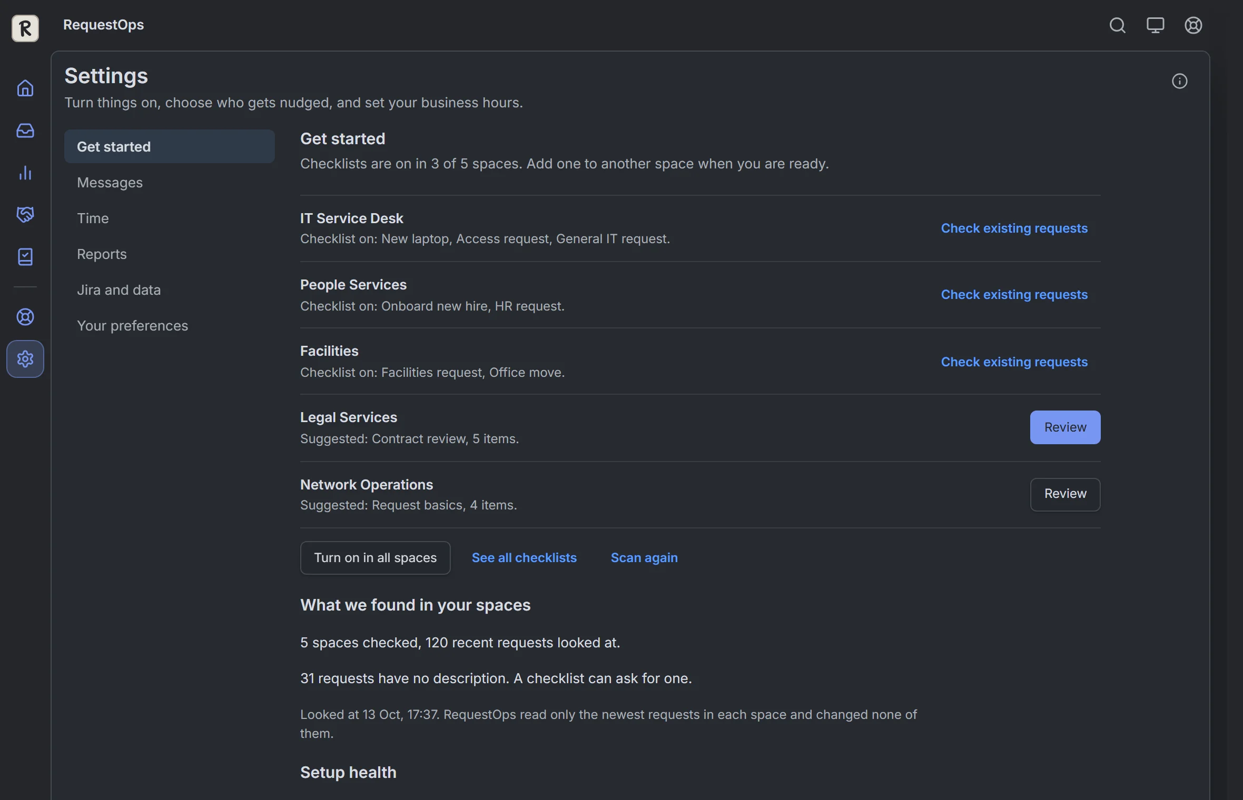
Task: Click the Facilities space title
Action: (329, 351)
